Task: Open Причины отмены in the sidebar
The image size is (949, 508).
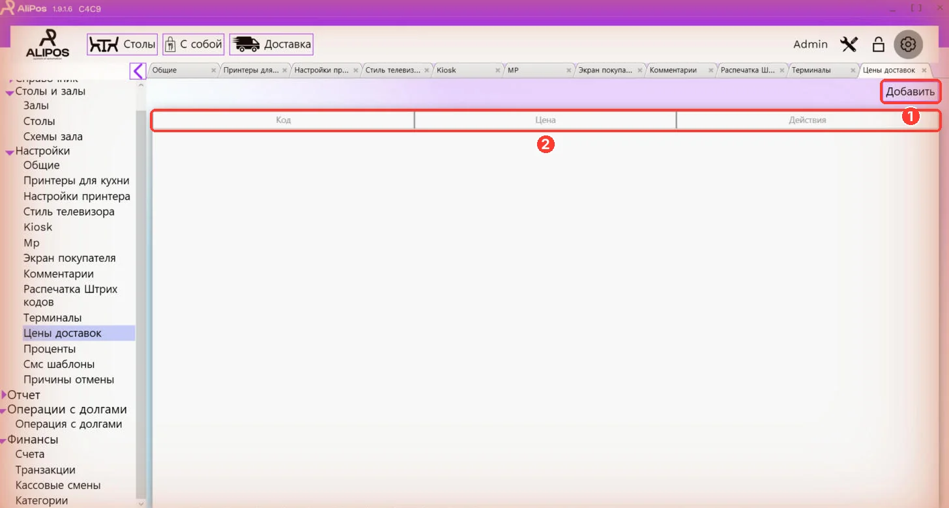Action: tap(68, 380)
